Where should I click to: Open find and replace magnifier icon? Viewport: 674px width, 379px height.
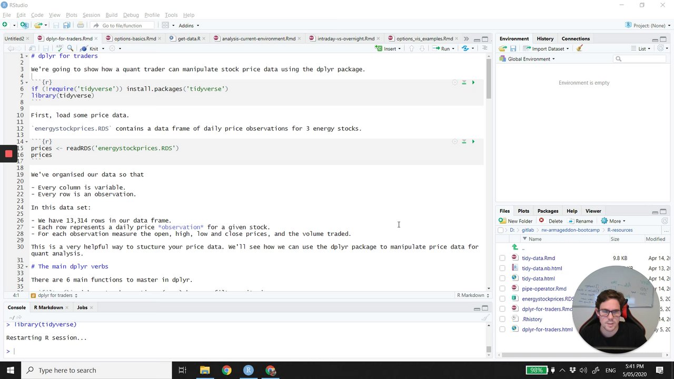pos(70,48)
